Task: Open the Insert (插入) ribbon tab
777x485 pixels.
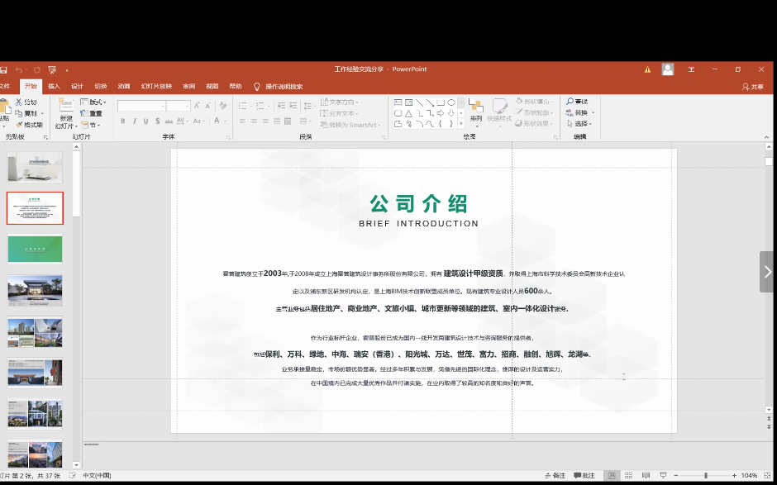Action: [54, 86]
